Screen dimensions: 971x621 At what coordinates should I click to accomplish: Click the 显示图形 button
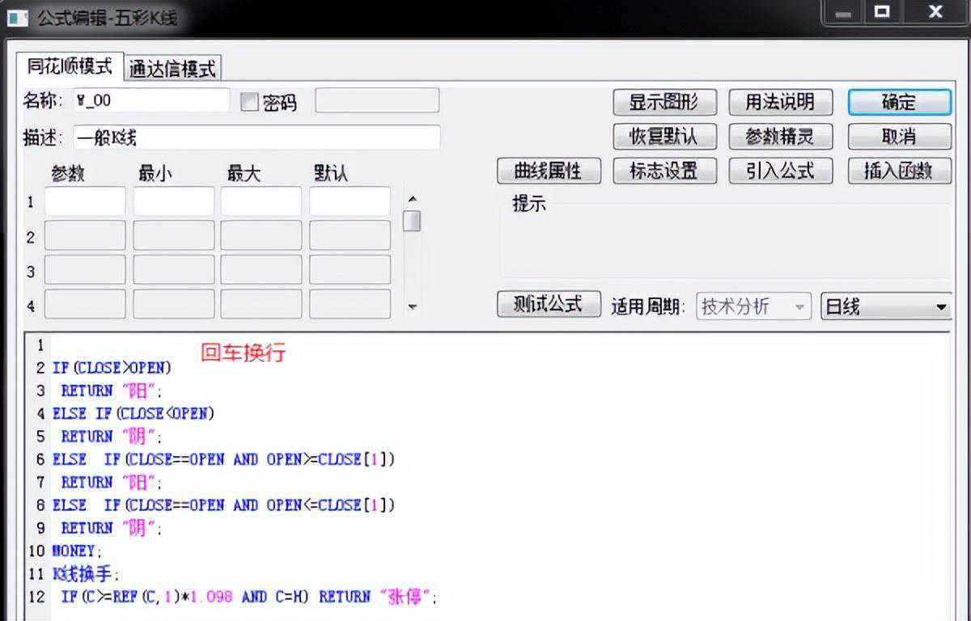663,103
